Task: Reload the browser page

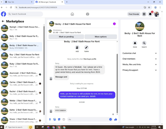Action: [11, 7]
